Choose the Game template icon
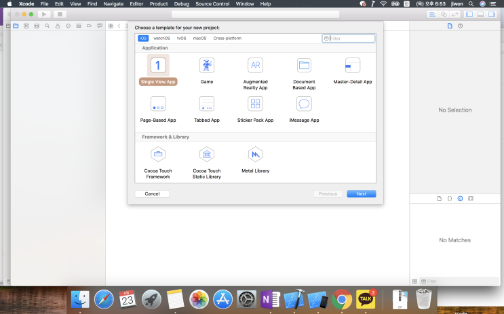 coord(207,66)
